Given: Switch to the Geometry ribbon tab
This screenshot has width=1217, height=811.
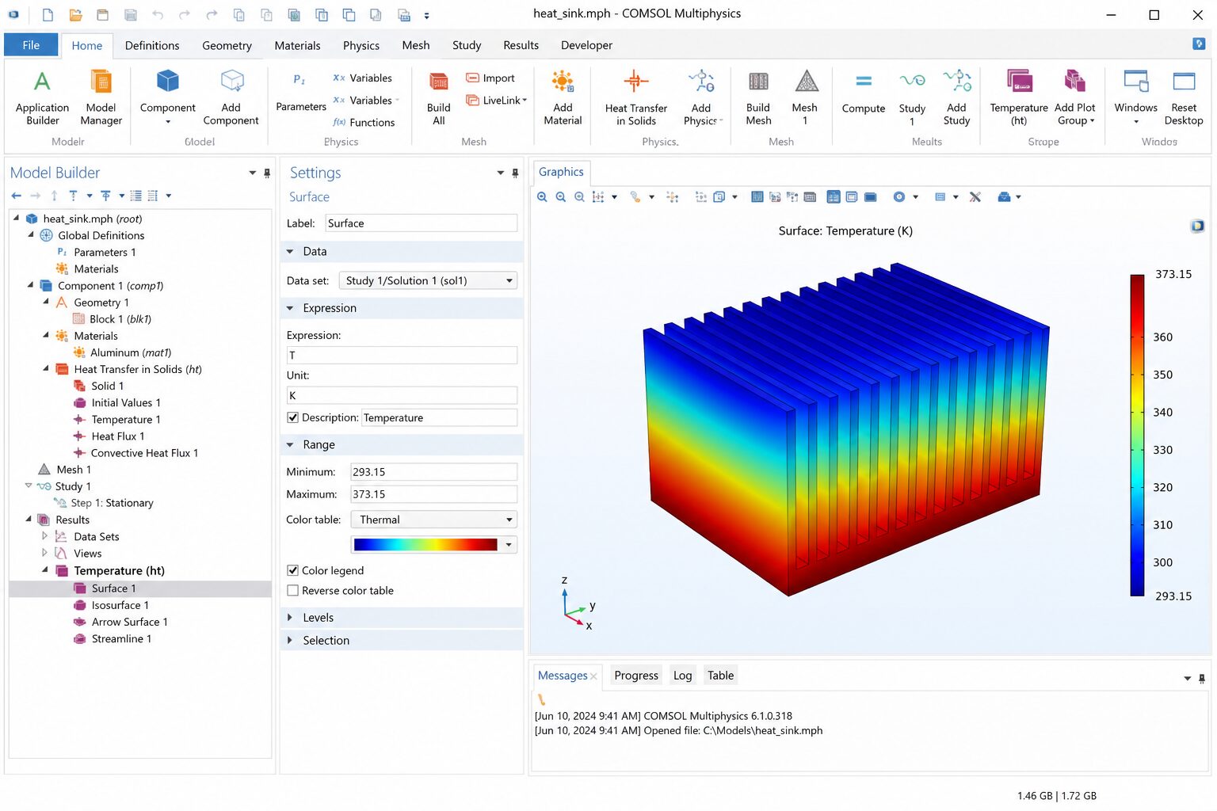Looking at the screenshot, I should pos(227,45).
